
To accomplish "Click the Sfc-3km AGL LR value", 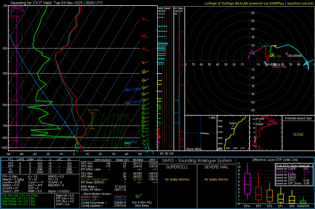I will 20,195.
